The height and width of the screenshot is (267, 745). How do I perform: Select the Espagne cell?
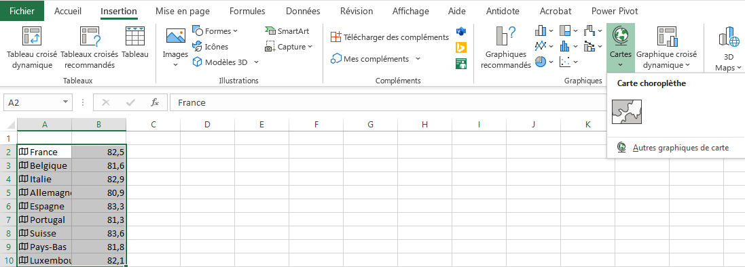[x=44, y=206]
